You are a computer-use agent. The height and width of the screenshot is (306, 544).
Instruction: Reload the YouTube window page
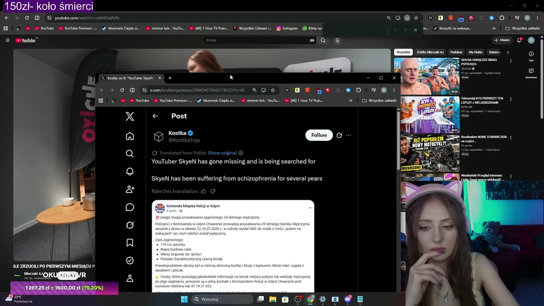pos(27,18)
